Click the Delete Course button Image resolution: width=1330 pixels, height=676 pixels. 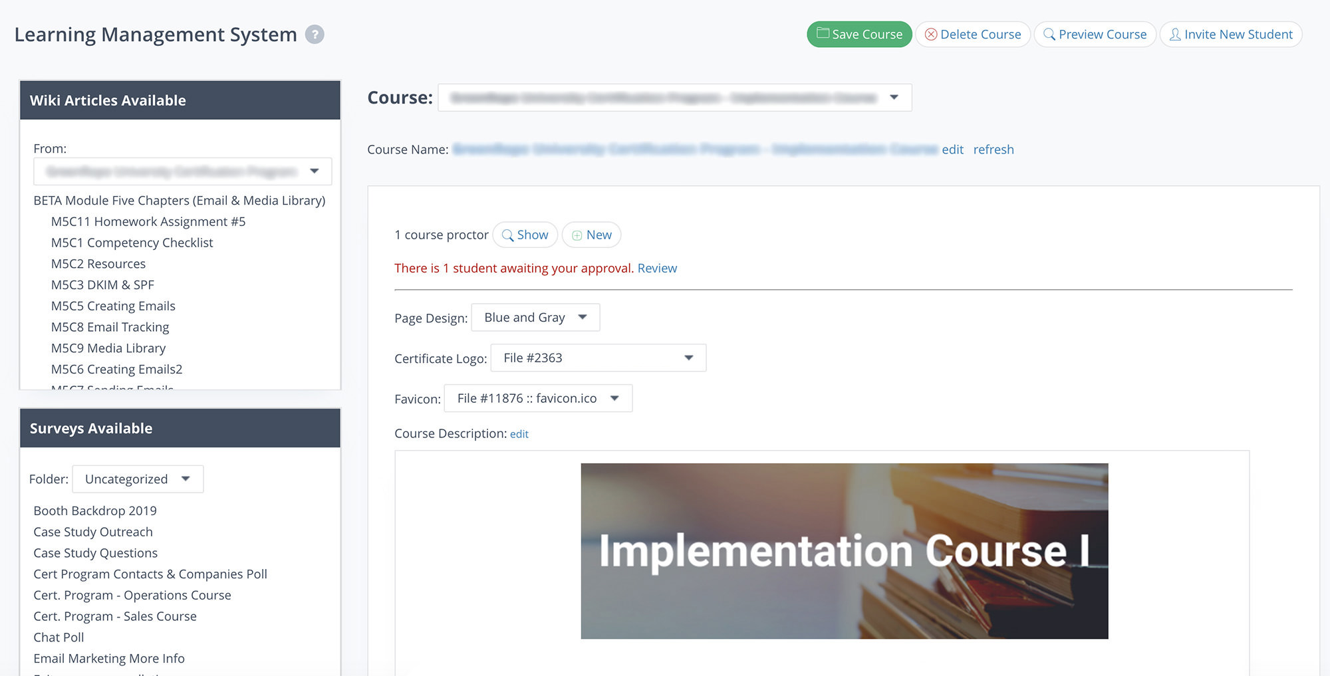click(973, 35)
